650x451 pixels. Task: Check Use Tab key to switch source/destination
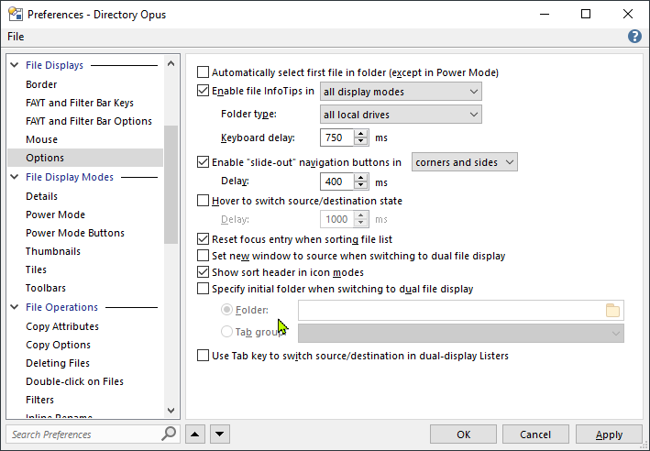tap(203, 356)
